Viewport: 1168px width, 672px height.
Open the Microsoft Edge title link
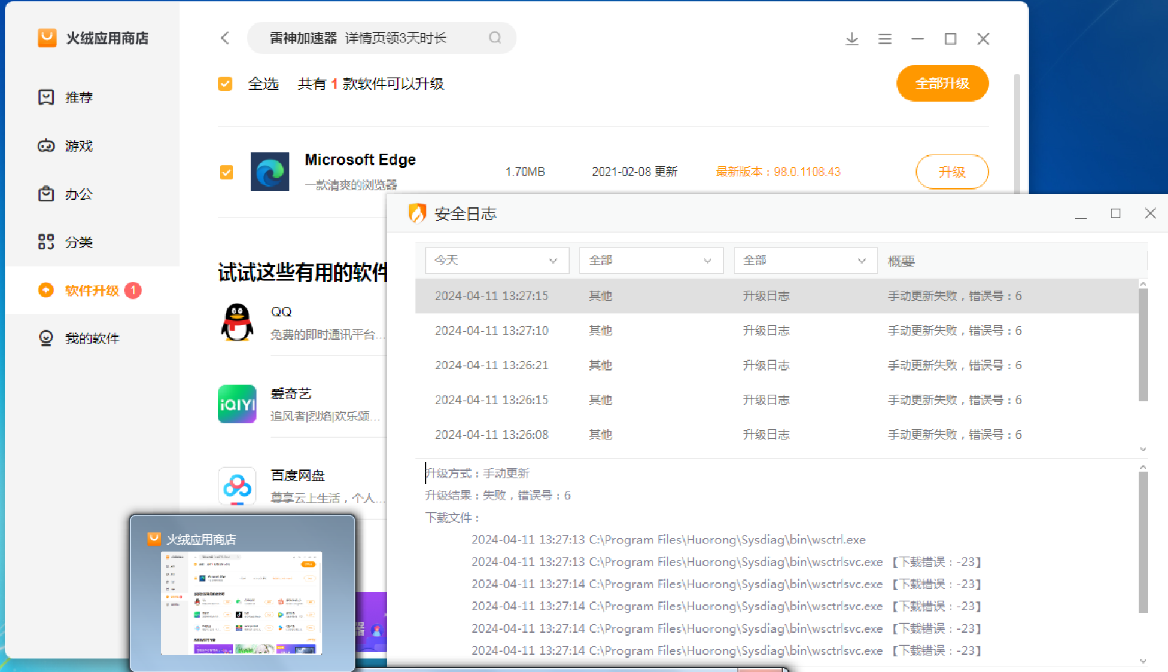pyautogui.click(x=360, y=160)
